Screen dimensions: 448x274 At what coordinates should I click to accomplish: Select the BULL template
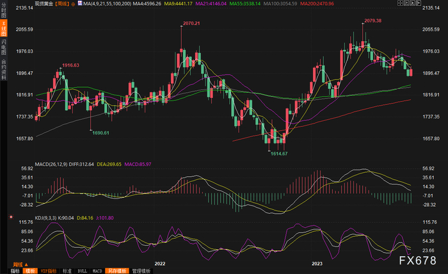click(x=83, y=271)
